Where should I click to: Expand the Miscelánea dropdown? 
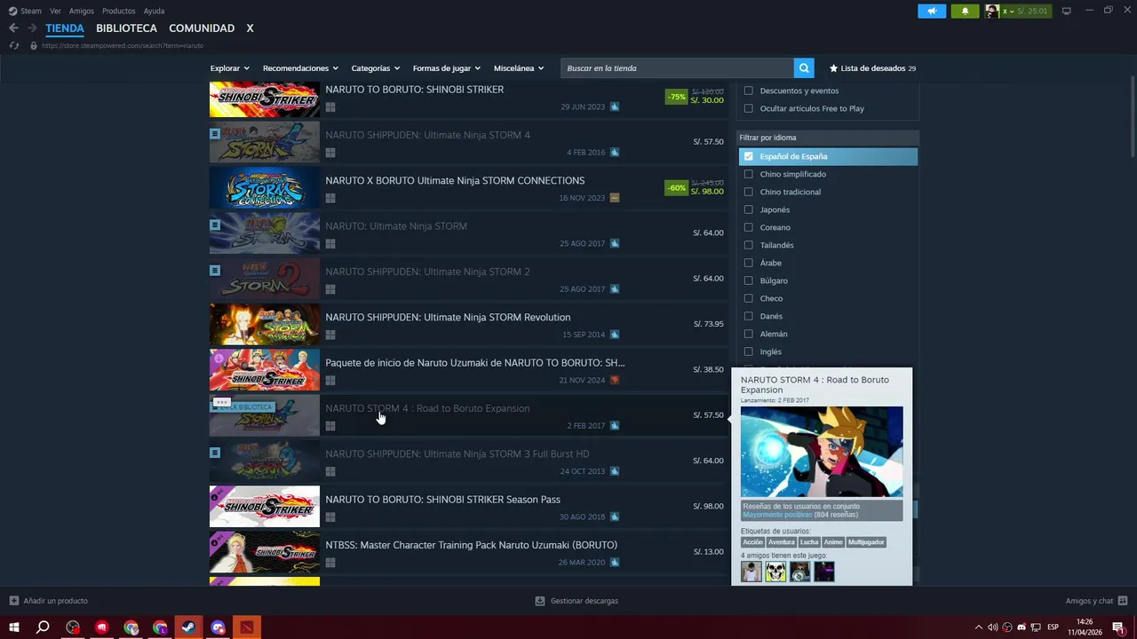[519, 68]
